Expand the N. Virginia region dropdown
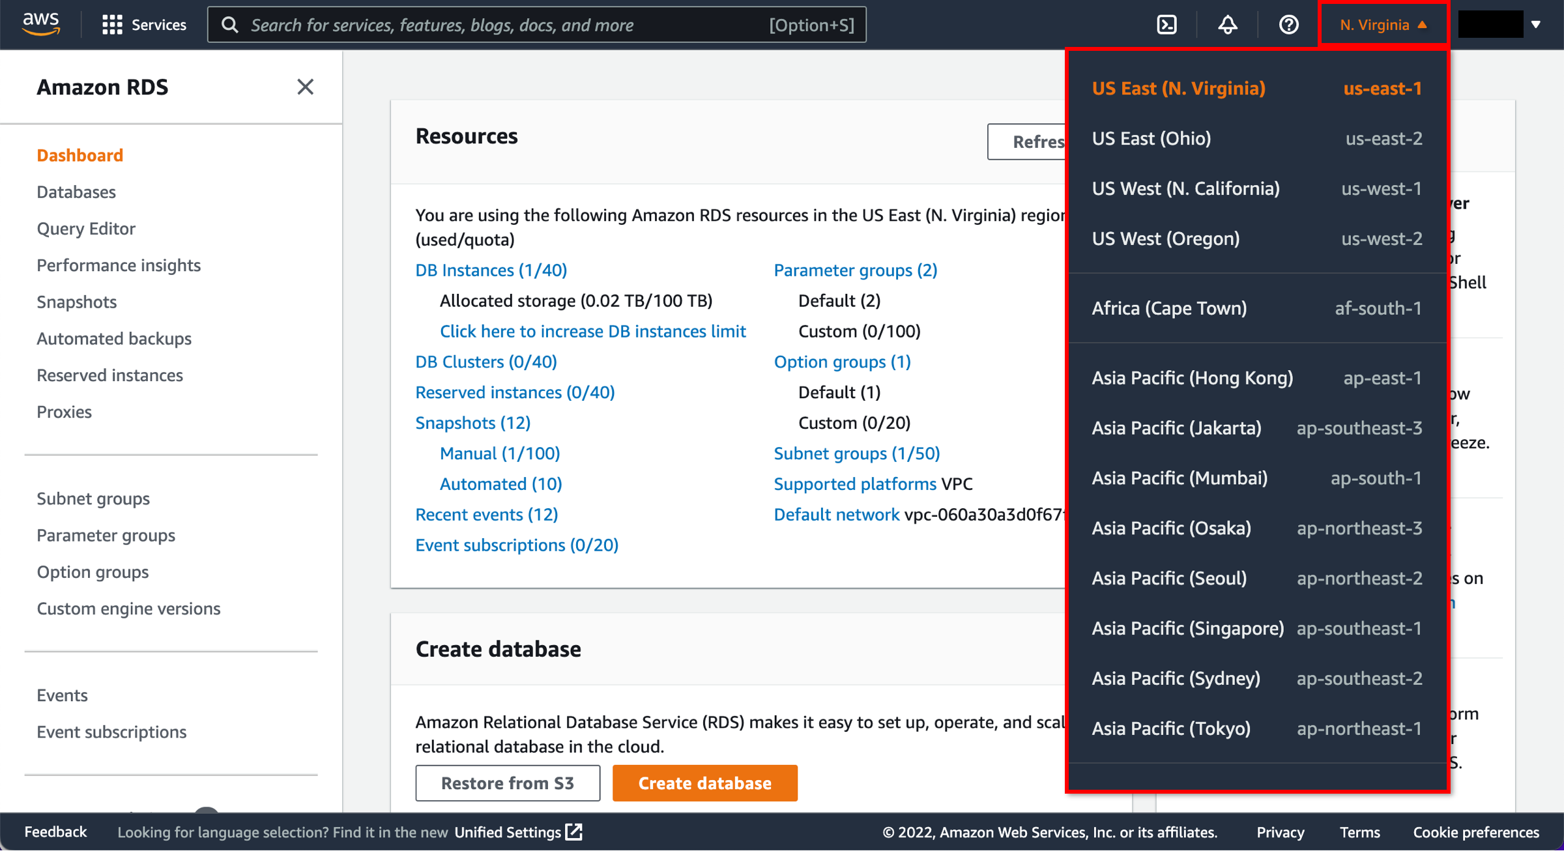 1382,24
